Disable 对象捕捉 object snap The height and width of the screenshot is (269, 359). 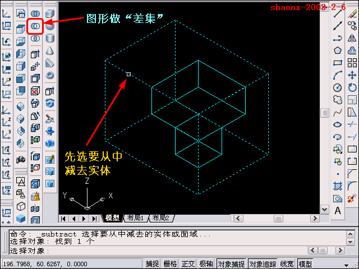click(231, 264)
